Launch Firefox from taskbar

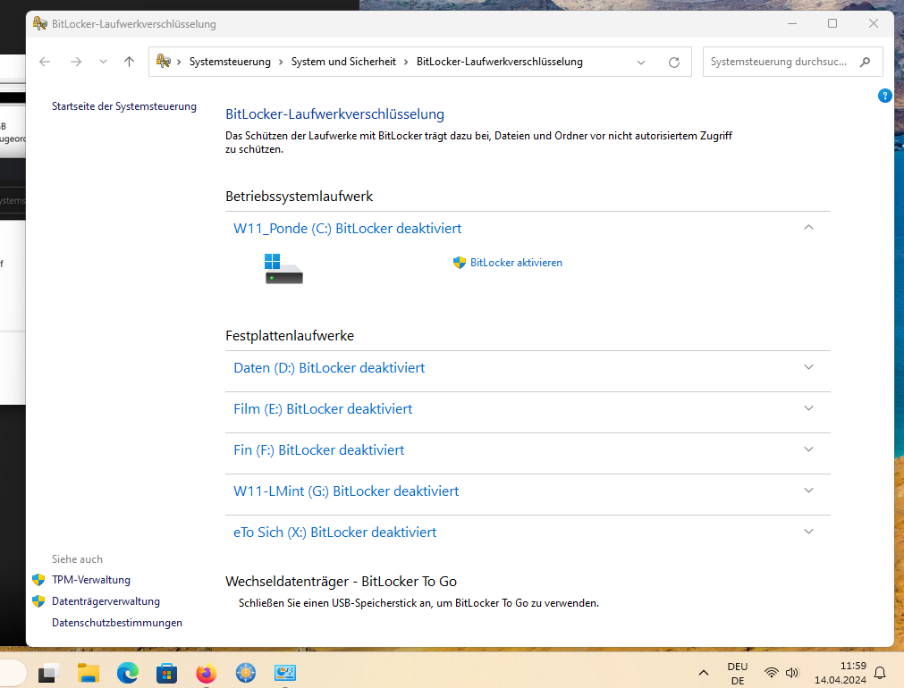206,673
